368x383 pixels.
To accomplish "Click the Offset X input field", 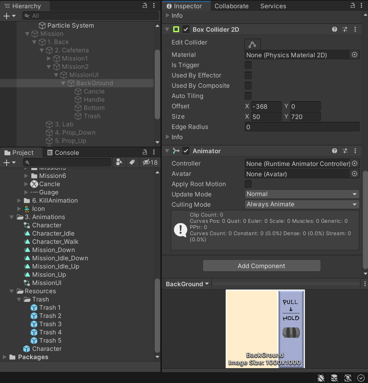I will tap(266, 107).
